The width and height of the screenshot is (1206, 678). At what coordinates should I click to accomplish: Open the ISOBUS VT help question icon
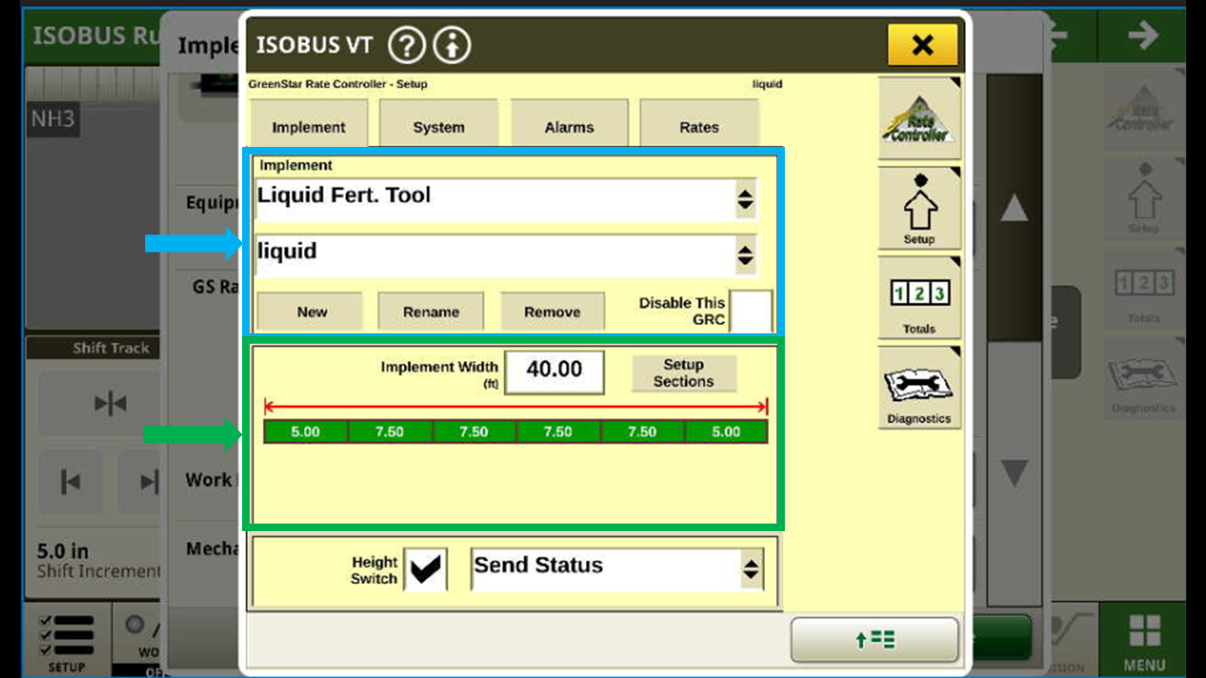[407, 44]
